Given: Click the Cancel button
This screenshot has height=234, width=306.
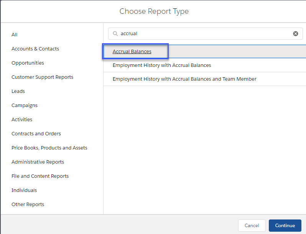Looking at the screenshot, I should tap(252, 226).
